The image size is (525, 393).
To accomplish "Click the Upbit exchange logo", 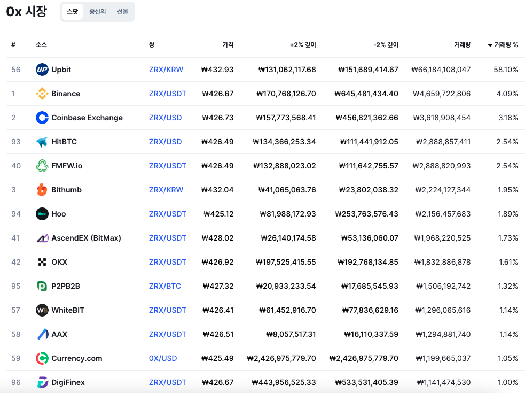I will pos(42,70).
